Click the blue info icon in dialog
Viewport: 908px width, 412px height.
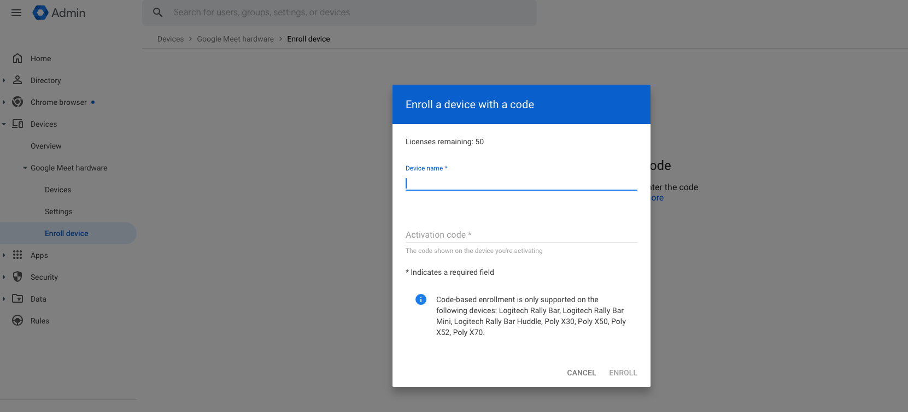pyautogui.click(x=420, y=299)
